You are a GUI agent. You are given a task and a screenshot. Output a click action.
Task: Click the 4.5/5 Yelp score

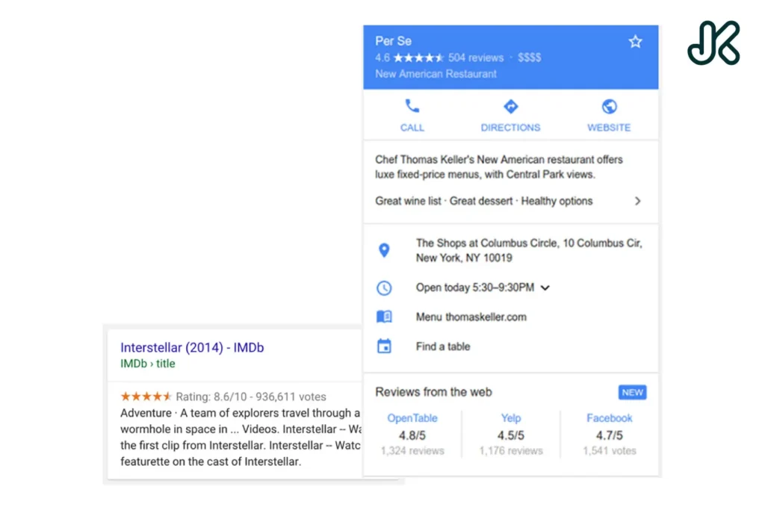tap(511, 435)
